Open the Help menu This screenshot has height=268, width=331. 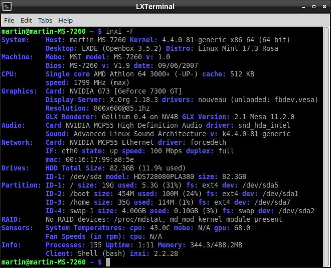click(65, 20)
